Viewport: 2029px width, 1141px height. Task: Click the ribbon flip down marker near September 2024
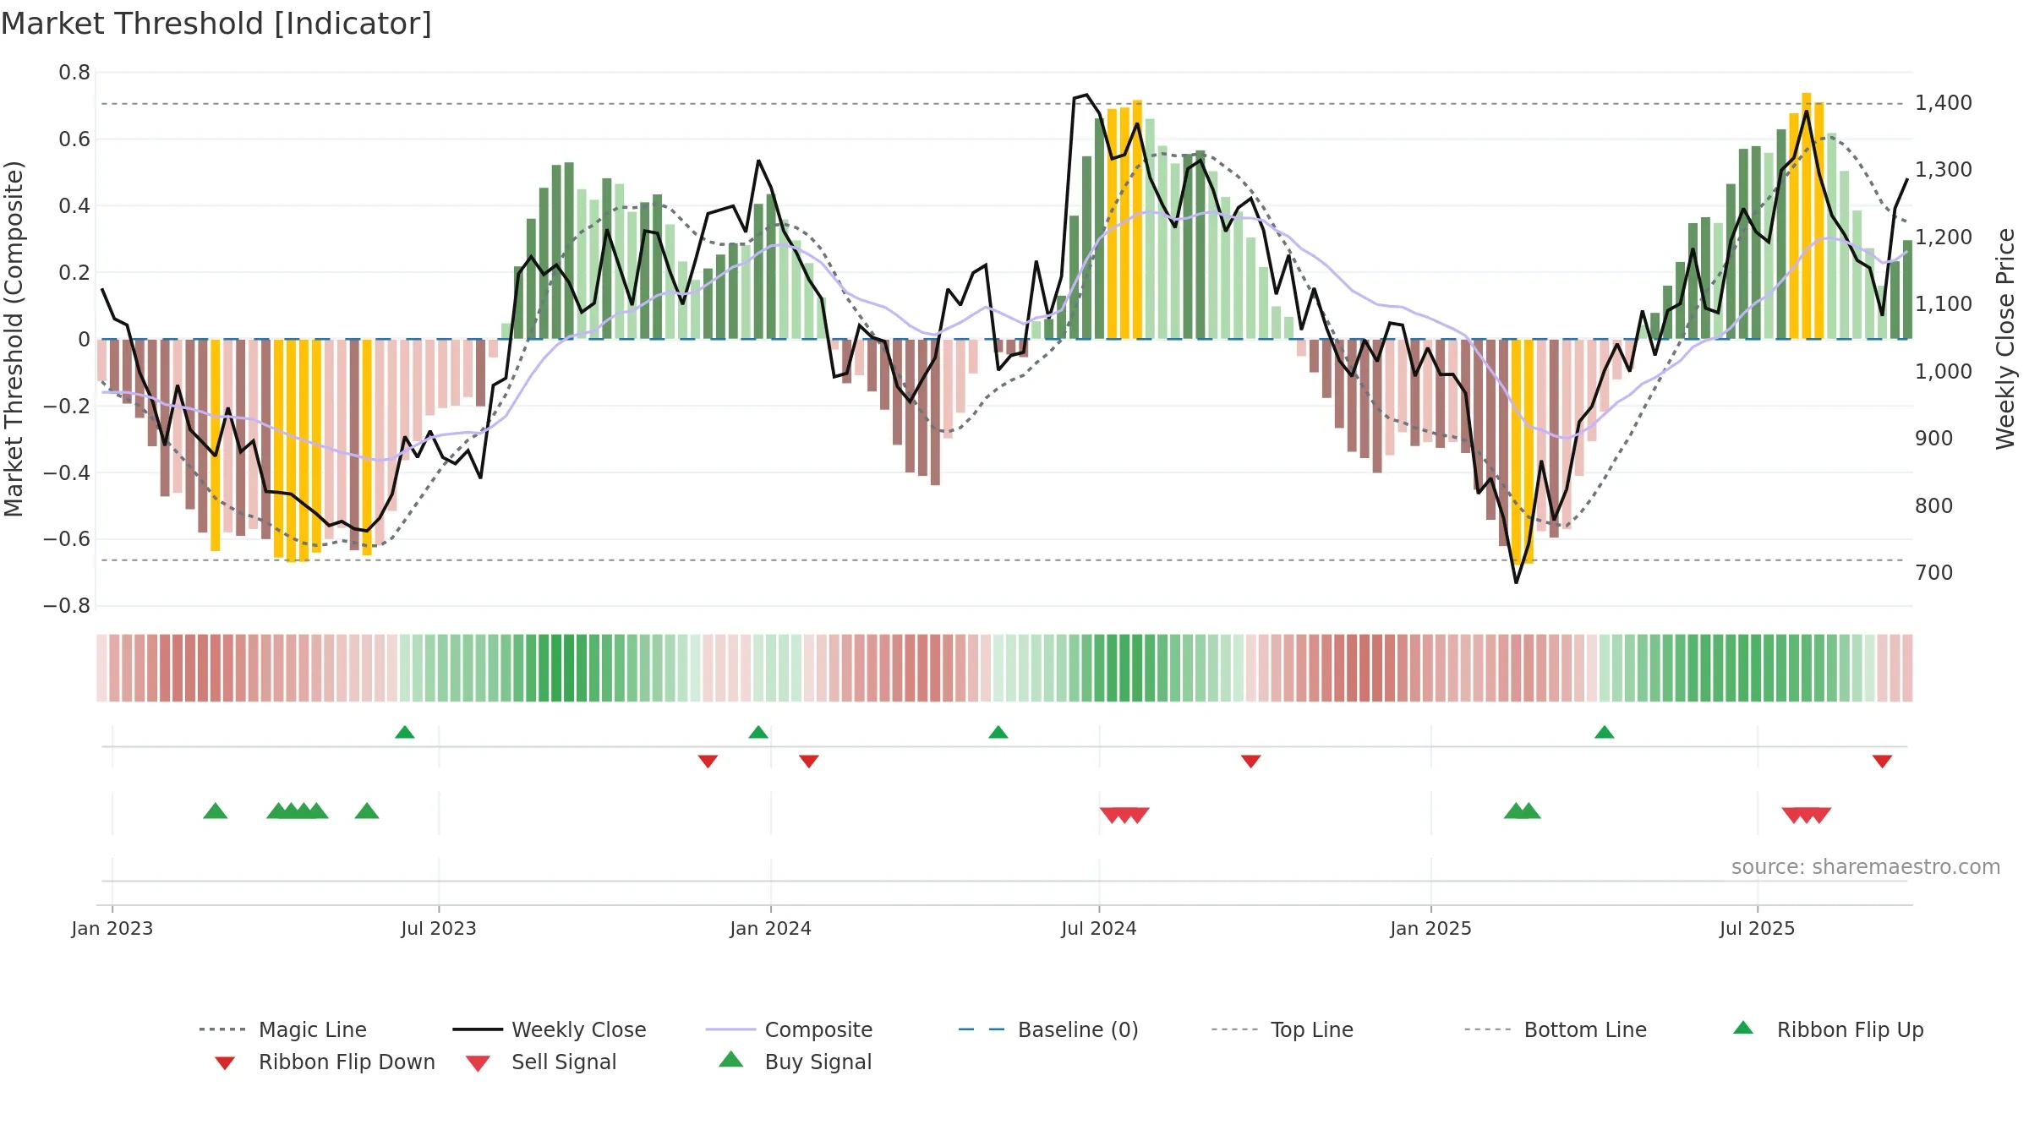[x=1251, y=762]
